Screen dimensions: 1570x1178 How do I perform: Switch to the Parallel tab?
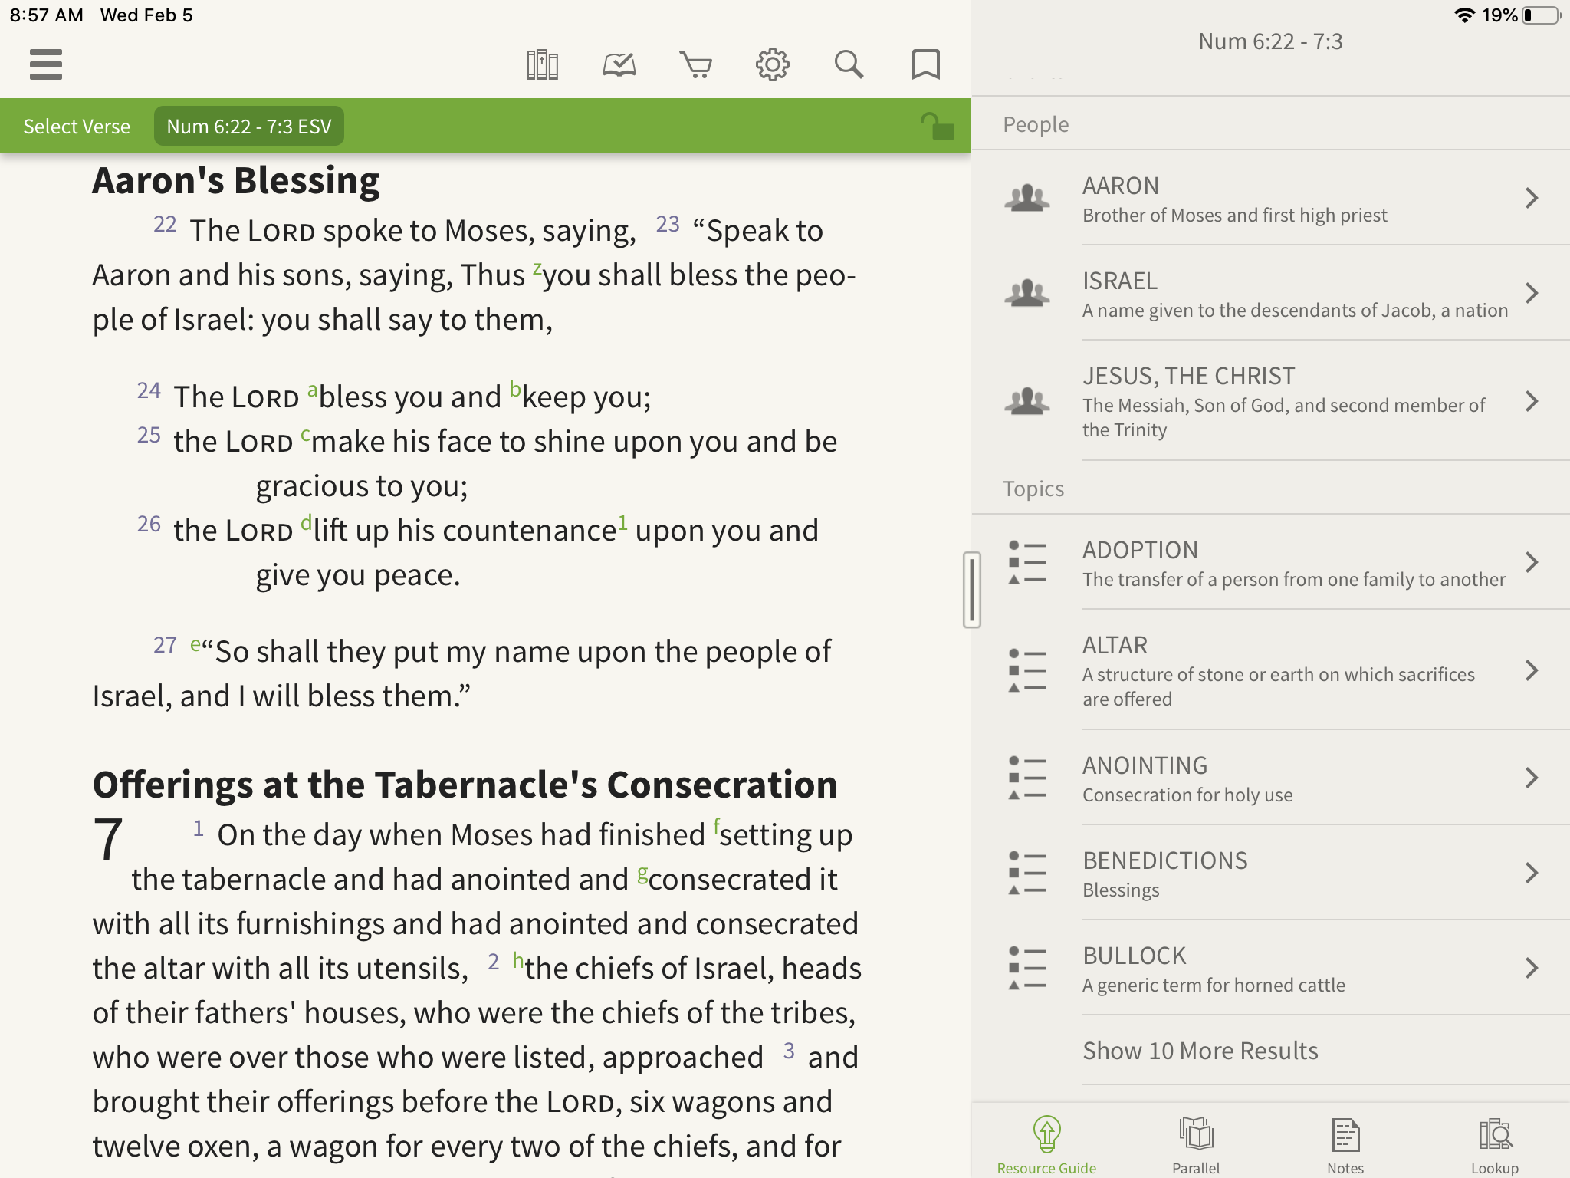click(x=1196, y=1145)
